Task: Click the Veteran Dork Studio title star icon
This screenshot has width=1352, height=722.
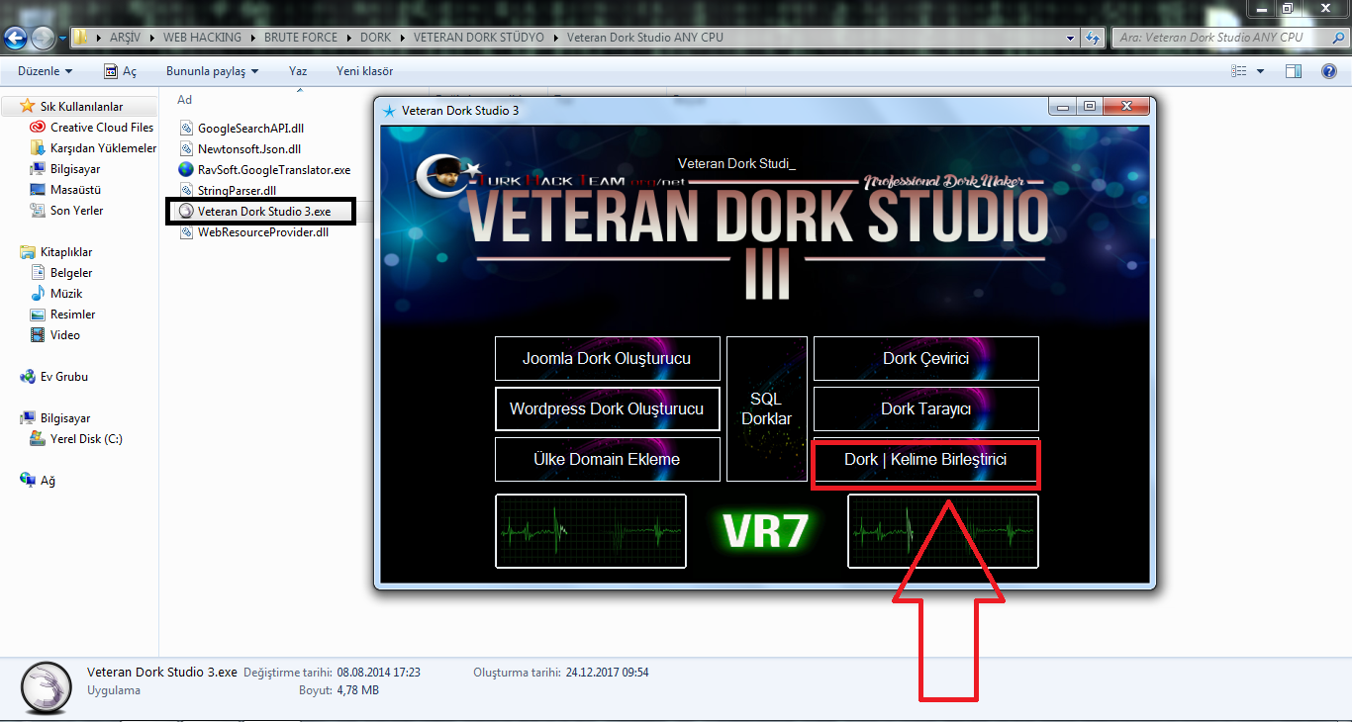Action: click(389, 111)
